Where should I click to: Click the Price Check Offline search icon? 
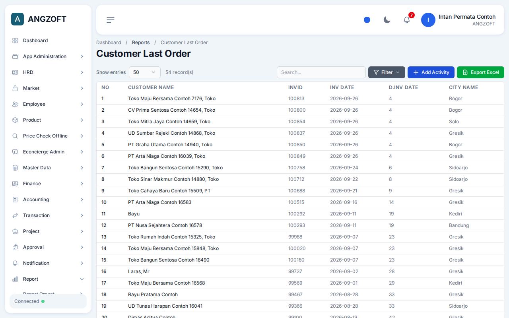click(x=15, y=136)
